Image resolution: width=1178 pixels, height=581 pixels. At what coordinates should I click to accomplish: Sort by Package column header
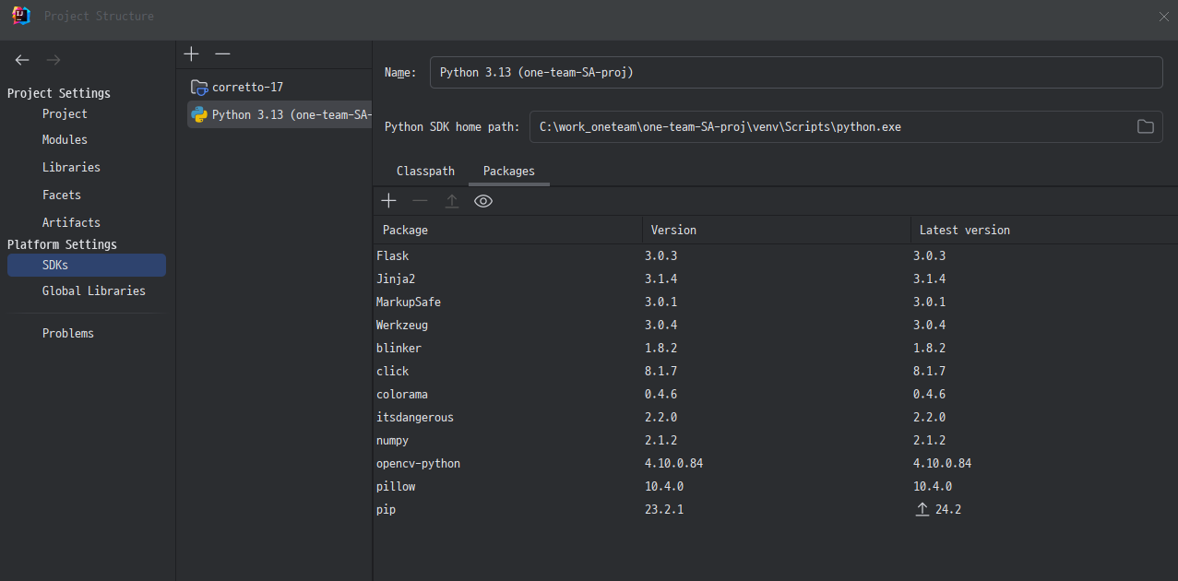[508, 230]
